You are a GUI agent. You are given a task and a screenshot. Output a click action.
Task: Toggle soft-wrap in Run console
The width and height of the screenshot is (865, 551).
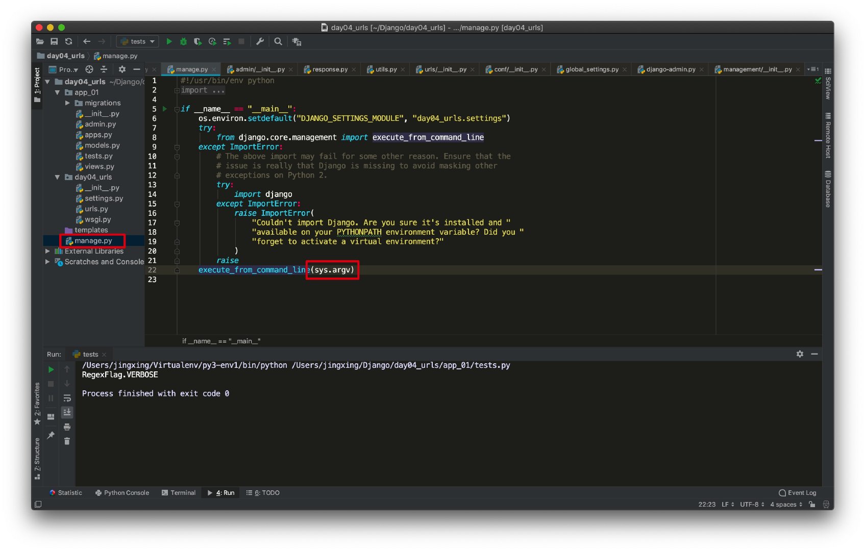67,398
